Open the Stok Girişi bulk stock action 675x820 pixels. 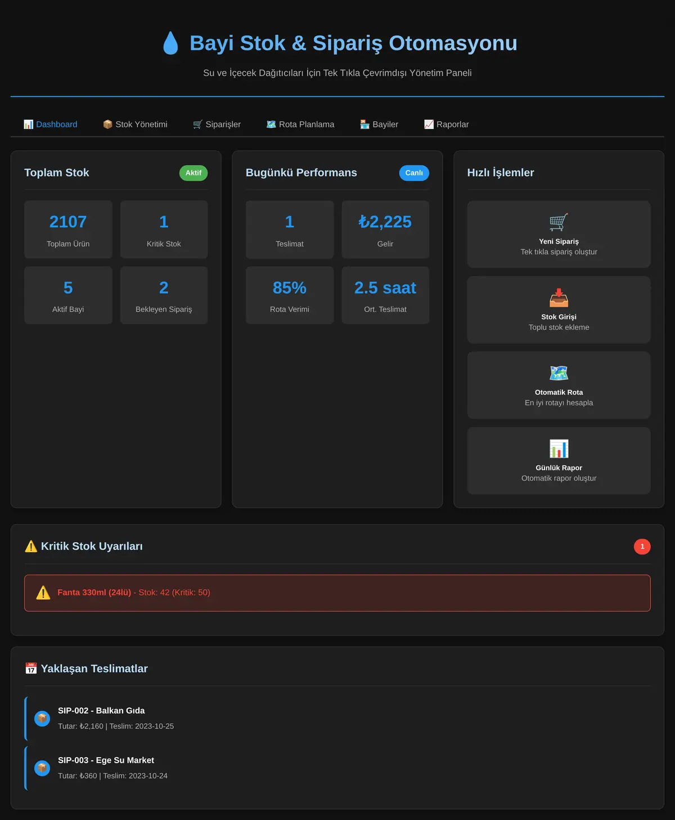(559, 310)
